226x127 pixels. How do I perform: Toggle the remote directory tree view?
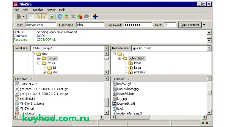click(45, 16)
